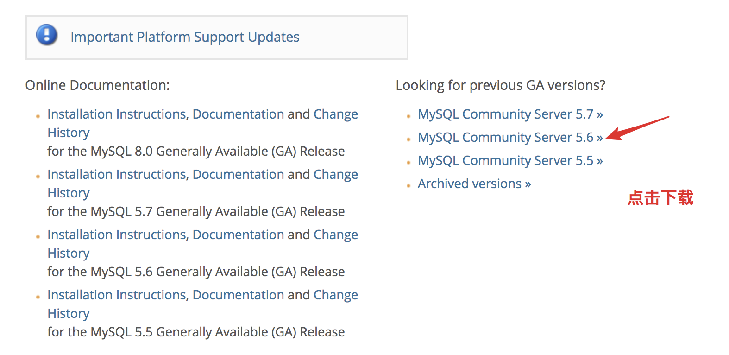Open Installation Instructions for MySQL 5.7
This screenshot has height=355, width=729.
click(118, 174)
